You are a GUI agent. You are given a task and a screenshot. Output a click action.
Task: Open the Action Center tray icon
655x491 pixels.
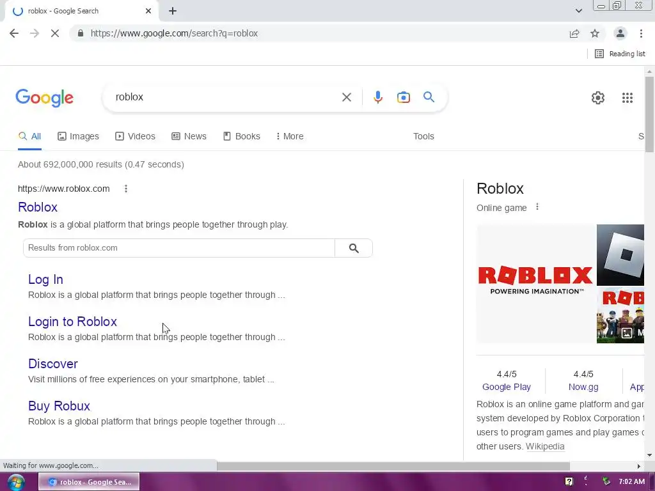click(569, 482)
